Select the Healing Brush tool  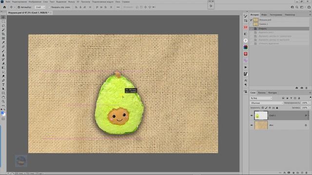(x=3, y=47)
